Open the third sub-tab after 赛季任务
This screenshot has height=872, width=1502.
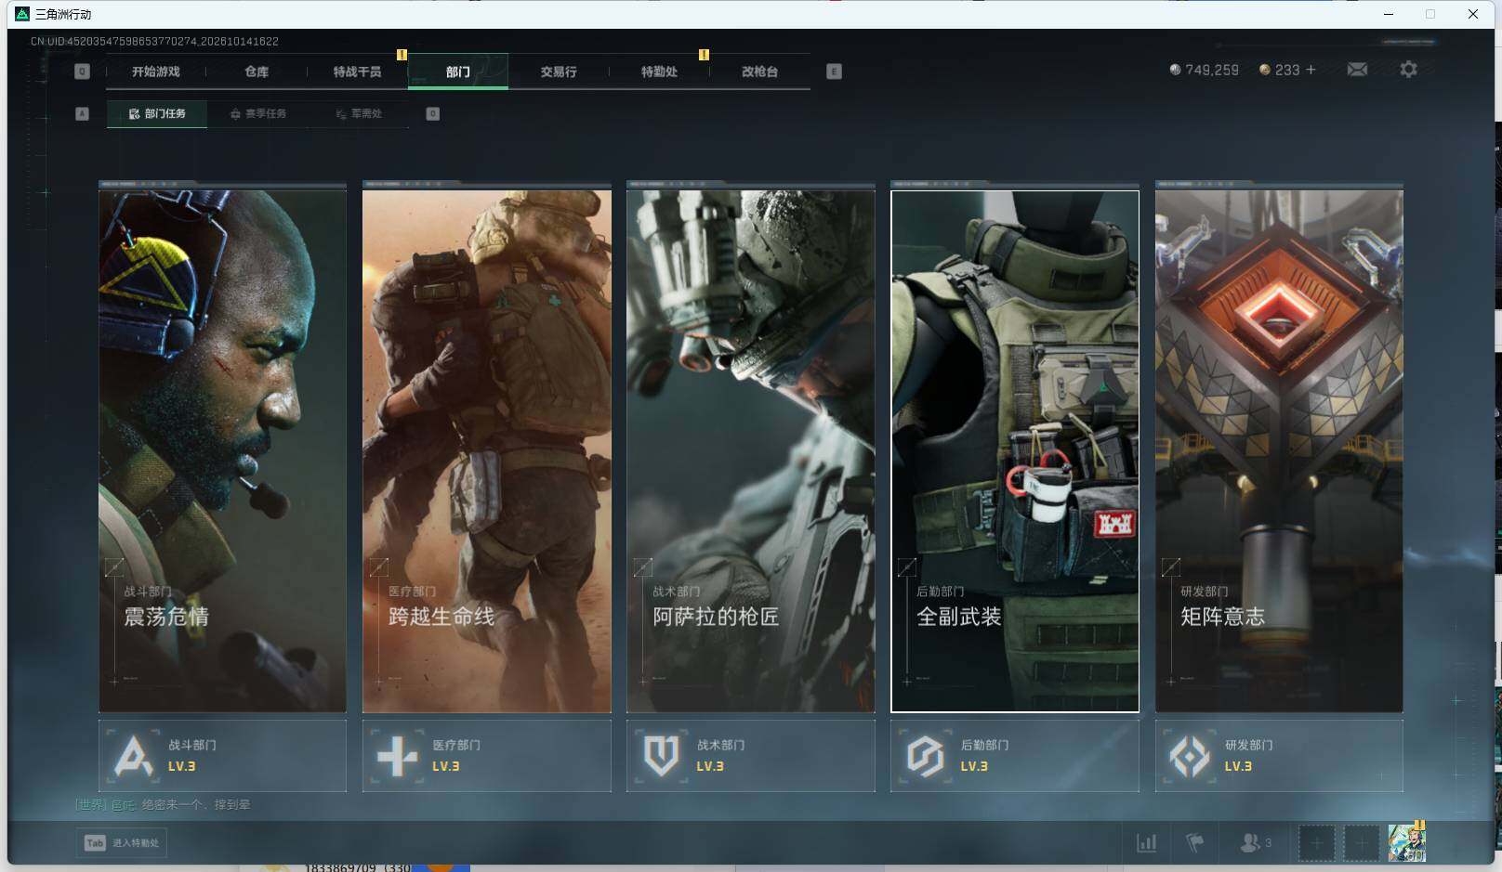(359, 113)
